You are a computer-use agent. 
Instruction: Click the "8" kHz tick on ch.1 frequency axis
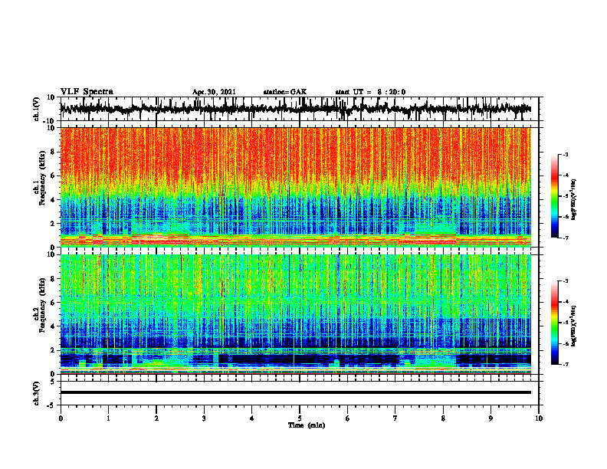pos(53,152)
